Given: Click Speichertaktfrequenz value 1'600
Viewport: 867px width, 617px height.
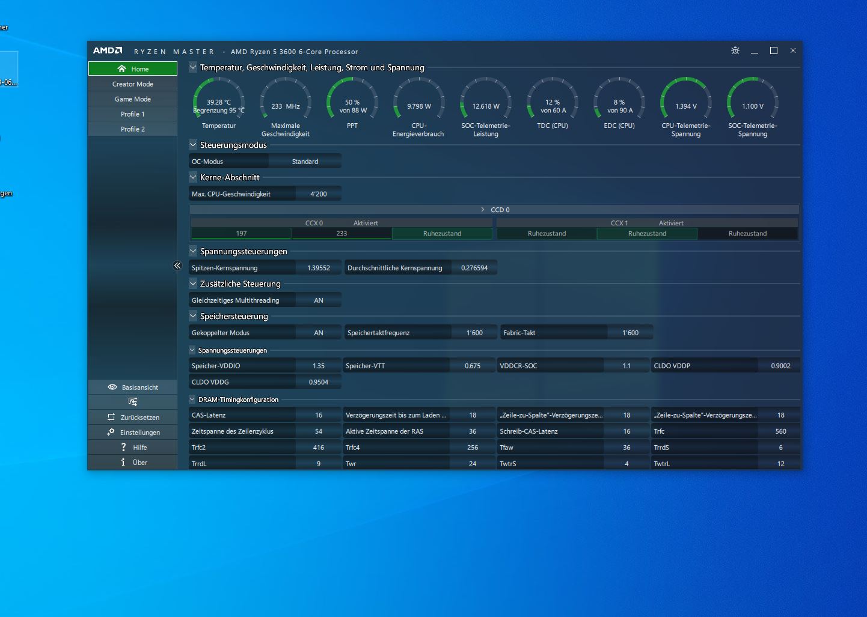Looking at the screenshot, I should pos(474,333).
